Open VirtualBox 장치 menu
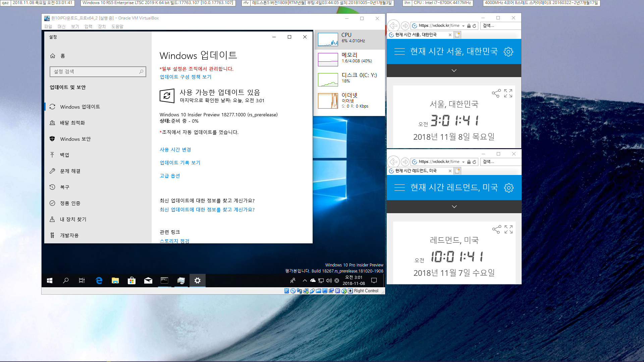The height and width of the screenshot is (362, 644). 102,26
